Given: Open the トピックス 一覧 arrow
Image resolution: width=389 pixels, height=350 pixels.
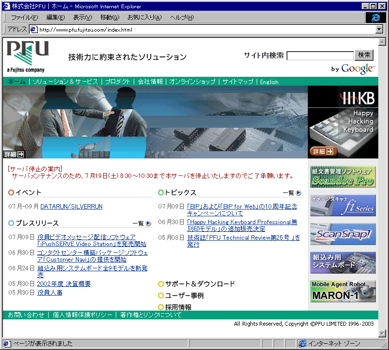Looking at the screenshot, I should [x=299, y=192].
